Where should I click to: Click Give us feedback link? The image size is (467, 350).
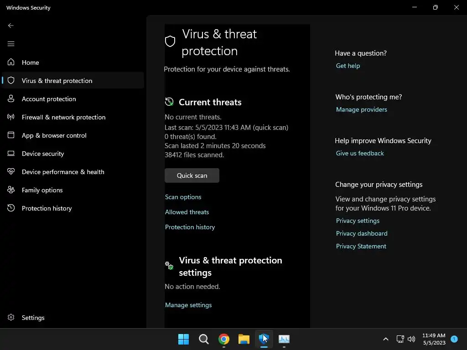coord(360,153)
